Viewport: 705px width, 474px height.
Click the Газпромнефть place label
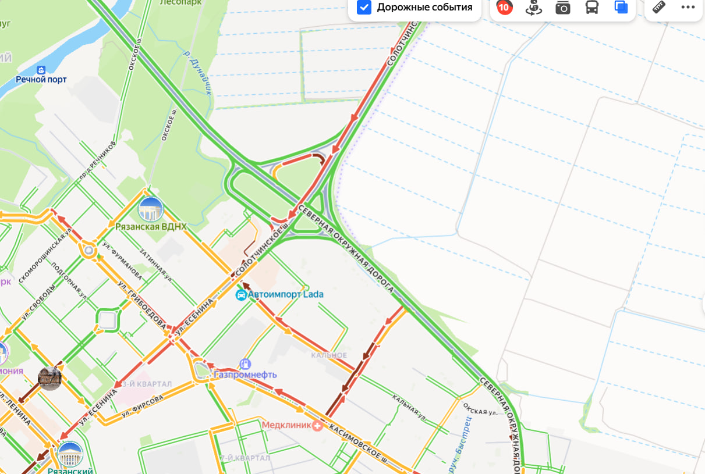pyautogui.click(x=245, y=375)
